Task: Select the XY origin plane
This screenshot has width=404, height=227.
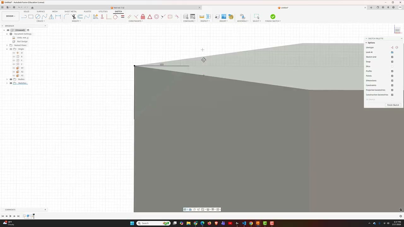Action: coord(22,68)
